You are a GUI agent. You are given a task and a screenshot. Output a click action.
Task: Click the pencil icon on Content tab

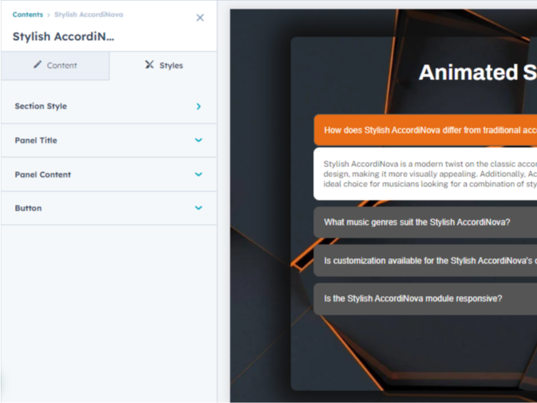click(38, 65)
